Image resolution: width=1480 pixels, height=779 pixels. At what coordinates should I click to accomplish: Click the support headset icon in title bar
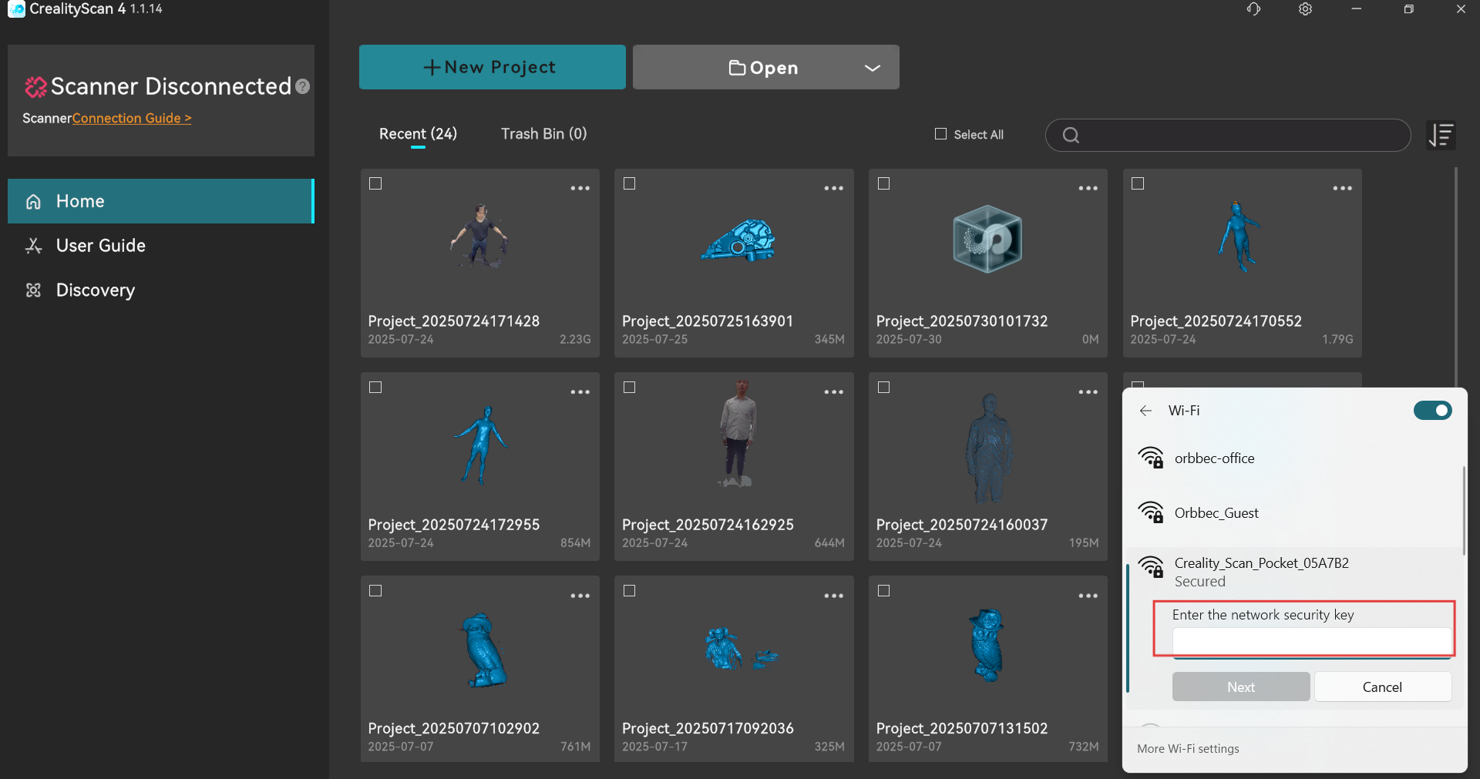(1253, 9)
